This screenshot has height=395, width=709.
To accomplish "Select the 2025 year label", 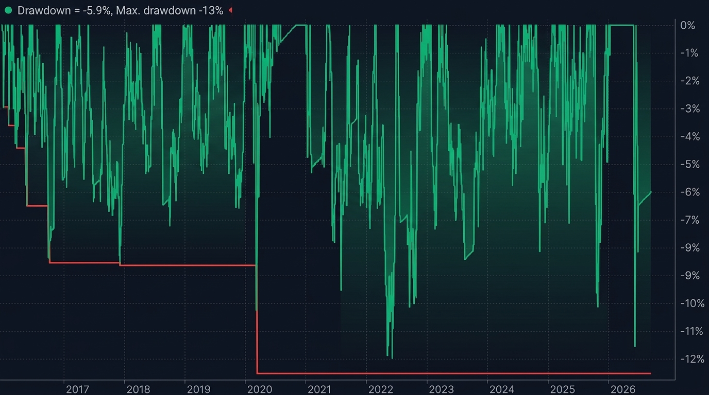I will (563, 389).
